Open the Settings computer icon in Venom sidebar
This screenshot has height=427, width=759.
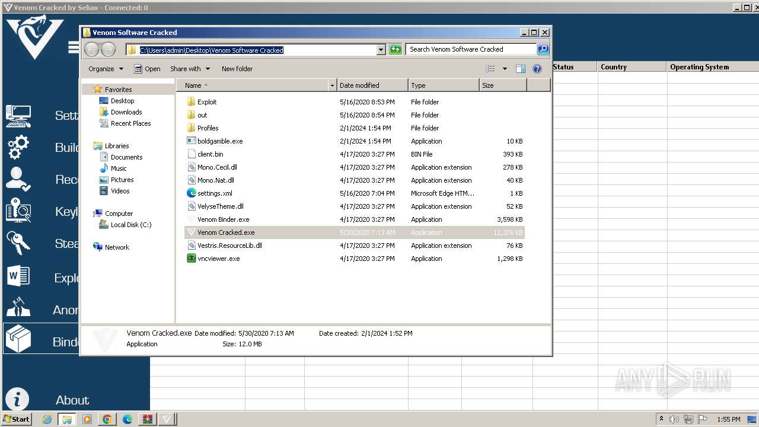coord(18,116)
